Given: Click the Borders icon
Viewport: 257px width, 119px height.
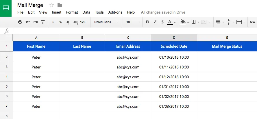Looking at the screenshot, I should click(194, 22).
